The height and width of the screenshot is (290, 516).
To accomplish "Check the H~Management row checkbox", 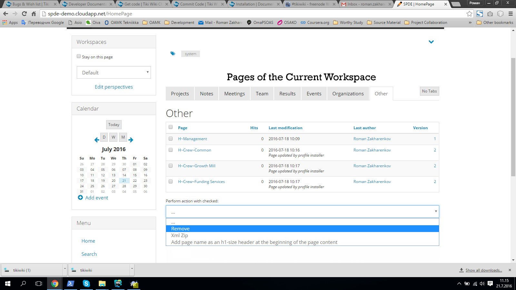I will (x=171, y=139).
